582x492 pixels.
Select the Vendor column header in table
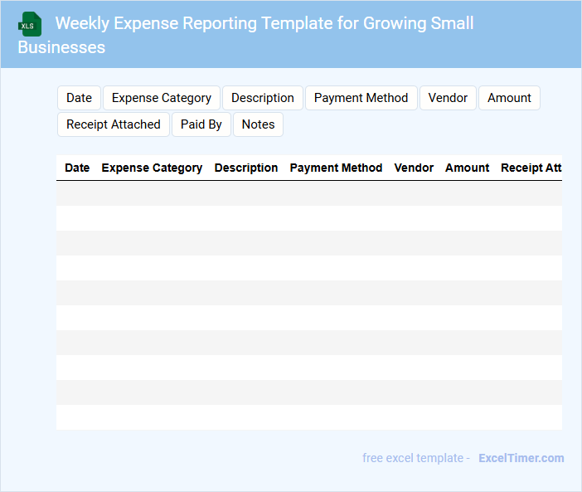point(414,168)
